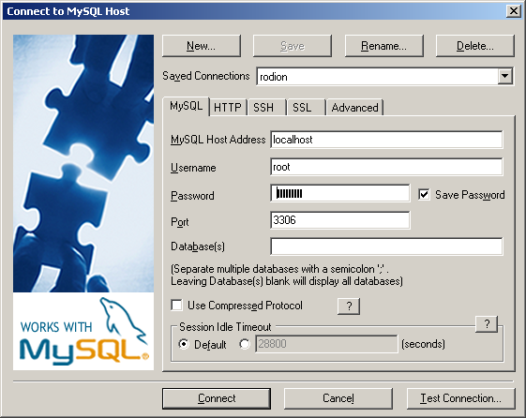
Task: Click the Rename... button
Action: [384, 46]
